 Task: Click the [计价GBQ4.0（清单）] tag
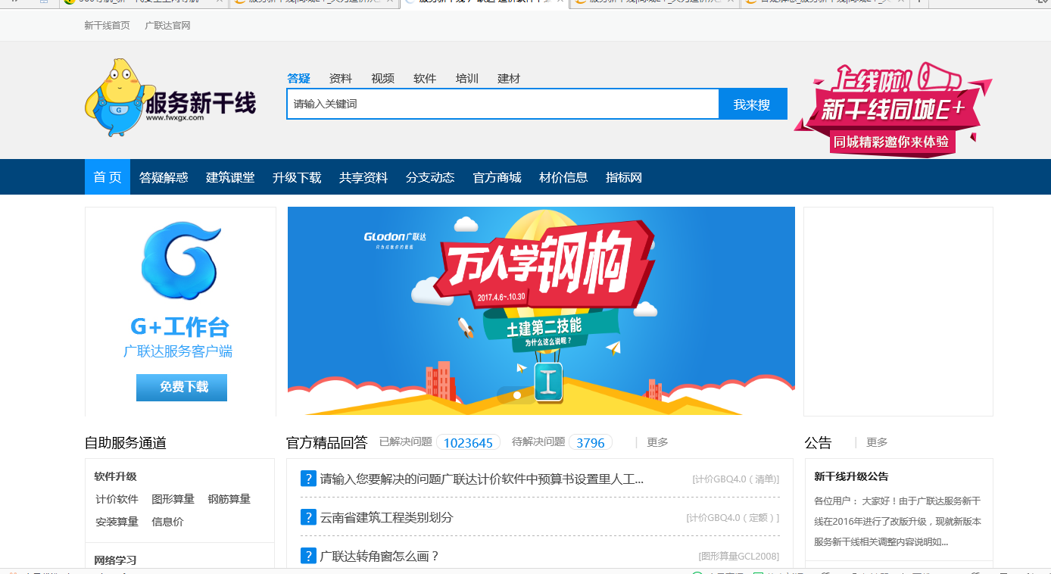[x=735, y=479]
